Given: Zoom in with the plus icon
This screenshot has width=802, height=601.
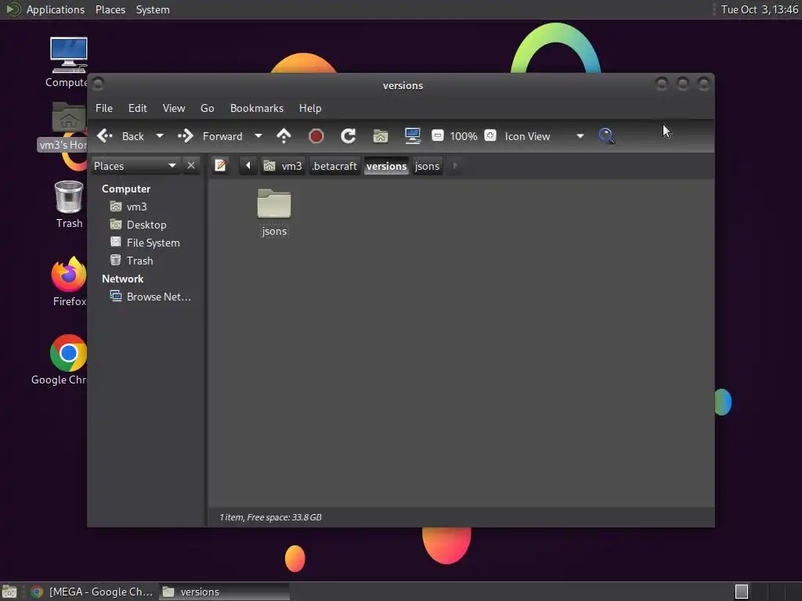Looking at the screenshot, I should pyautogui.click(x=490, y=135).
